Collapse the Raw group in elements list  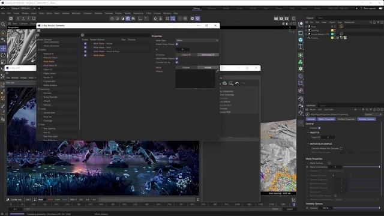pyautogui.click(x=39, y=124)
